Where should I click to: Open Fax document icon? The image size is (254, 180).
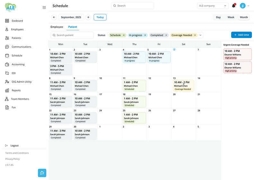tap(7, 107)
